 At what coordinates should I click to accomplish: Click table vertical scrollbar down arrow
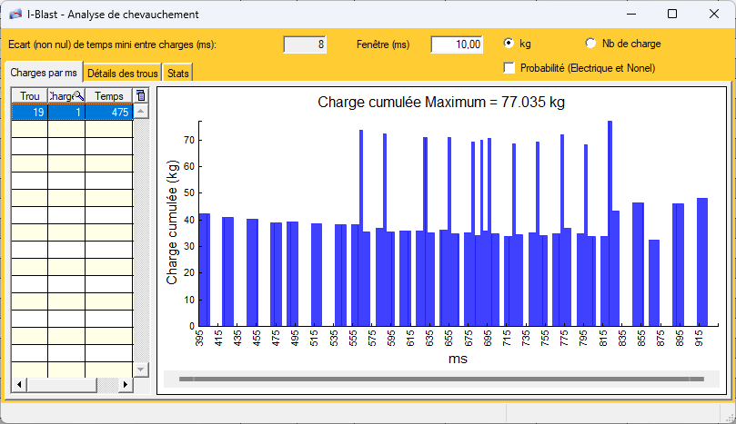coord(141,370)
